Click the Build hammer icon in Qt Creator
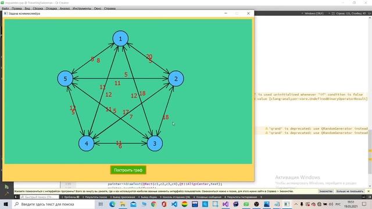The image size is (372, 209). [6, 193]
